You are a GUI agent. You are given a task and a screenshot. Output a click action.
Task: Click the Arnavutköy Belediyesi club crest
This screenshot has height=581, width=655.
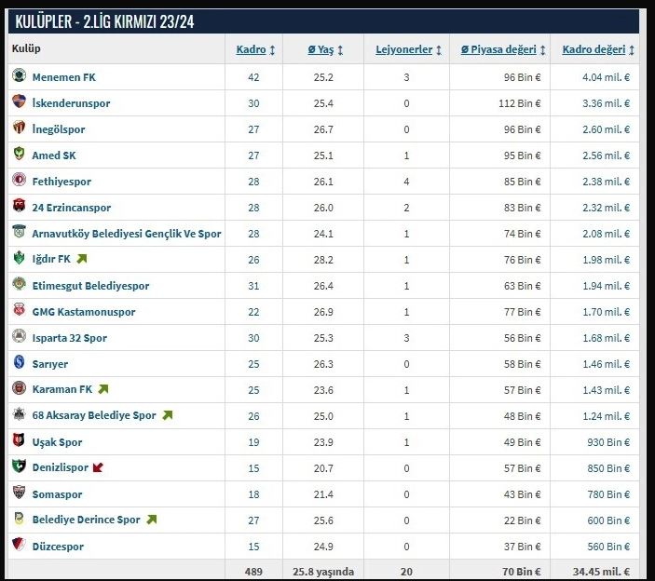click(19, 232)
